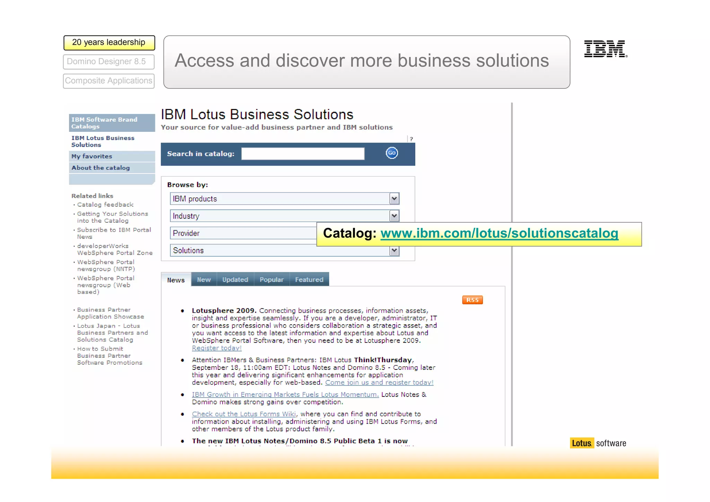The height and width of the screenshot is (502, 710).
Task: Click the round Go search button
Action: (x=392, y=153)
